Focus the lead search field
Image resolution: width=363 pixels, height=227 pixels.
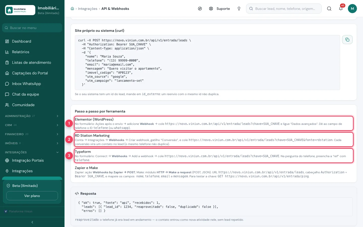pos(284,9)
